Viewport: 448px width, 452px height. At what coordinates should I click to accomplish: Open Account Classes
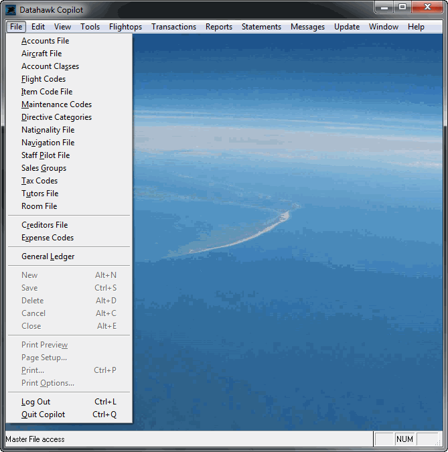(x=69, y=66)
